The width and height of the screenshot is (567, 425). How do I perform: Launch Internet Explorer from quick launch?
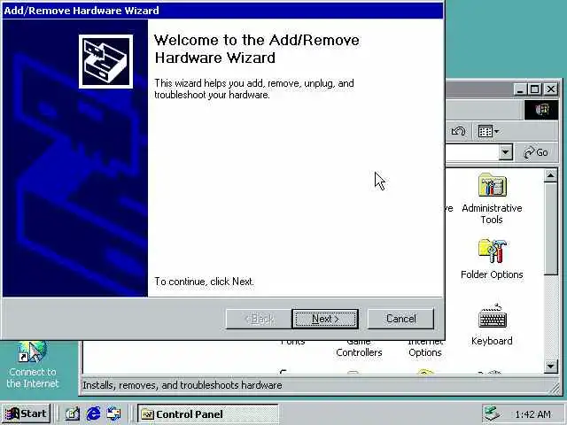pos(93,413)
